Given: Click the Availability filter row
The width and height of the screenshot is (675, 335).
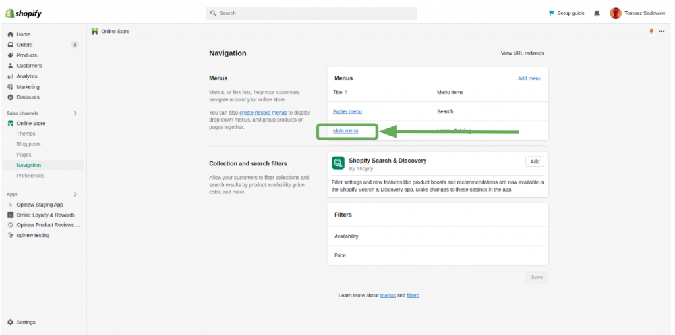Looking at the screenshot, I should (x=438, y=236).
